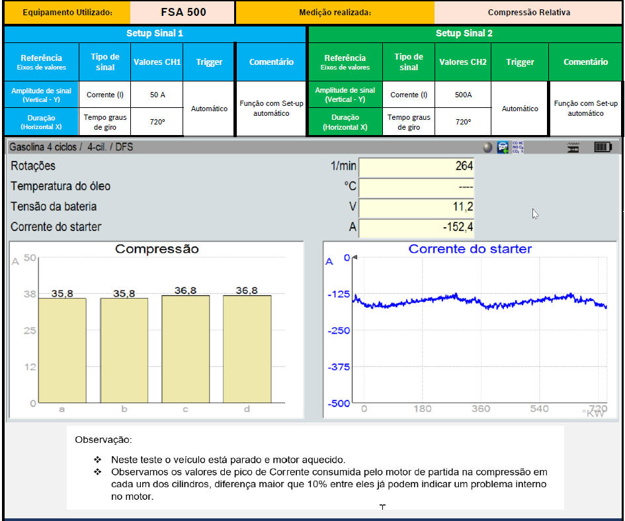Click the Corrente do starter graph title
The image size is (625, 521).
pos(470,249)
